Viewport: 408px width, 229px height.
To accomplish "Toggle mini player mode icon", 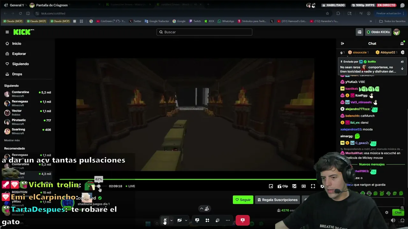I will click(271, 186).
